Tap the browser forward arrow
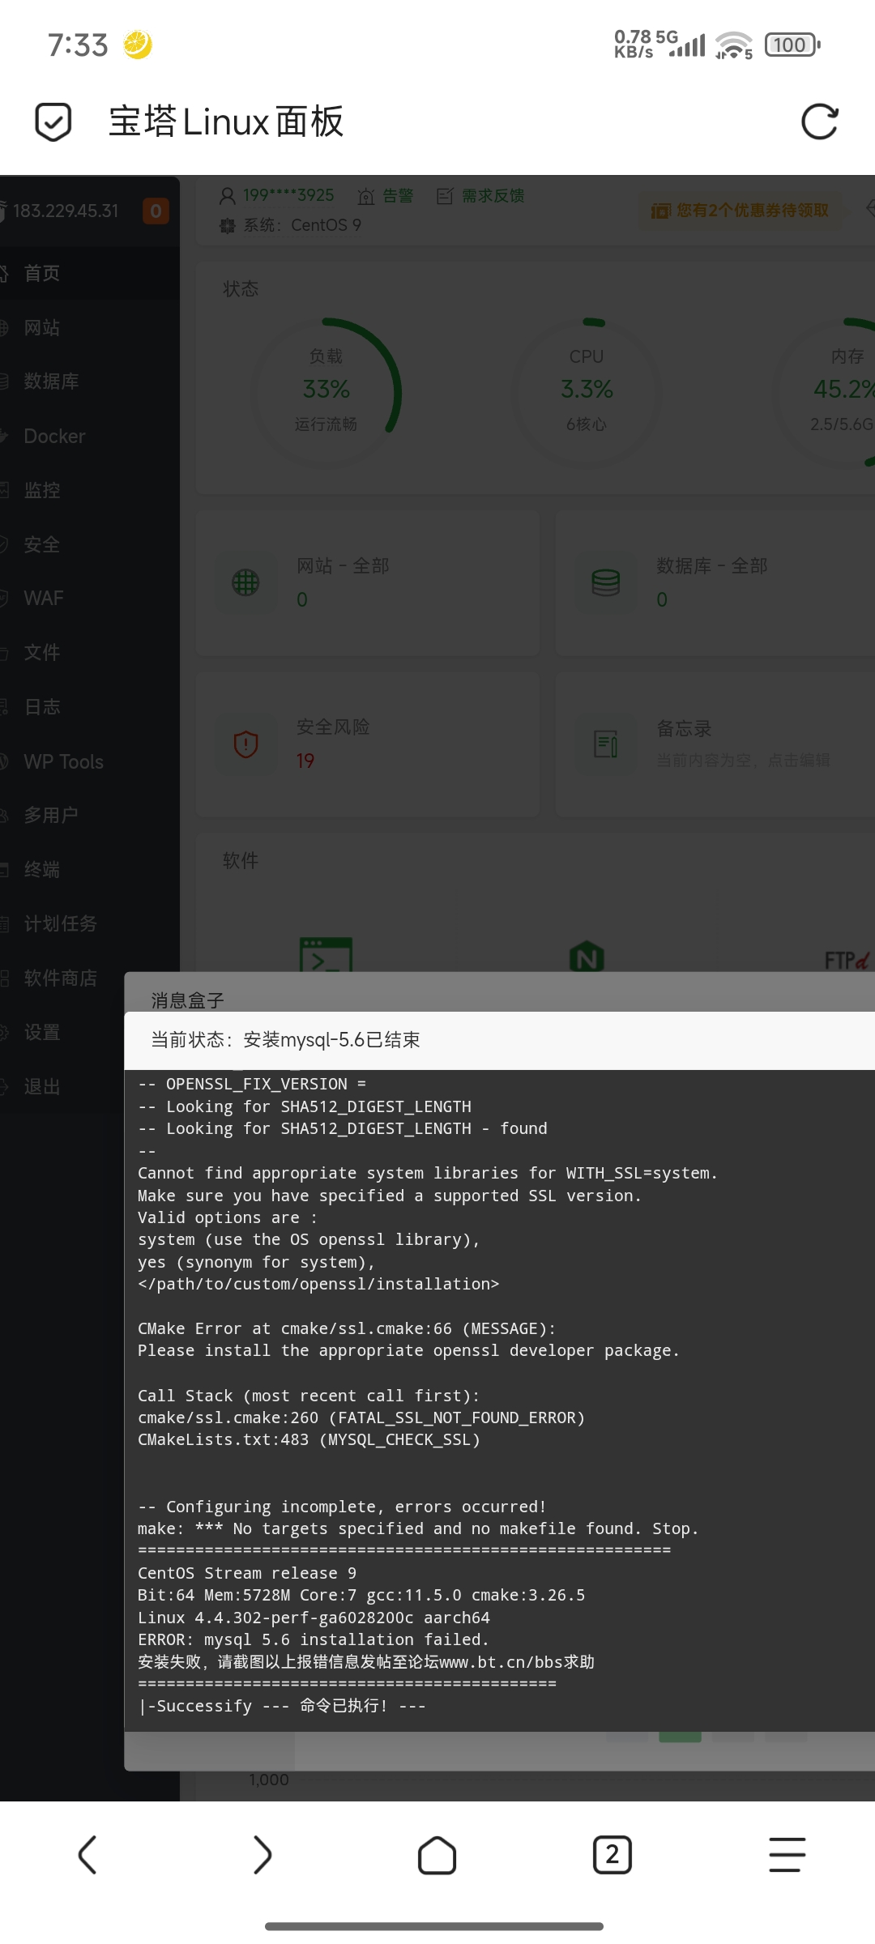Viewport: 875px width, 1944px height. pos(262,1855)
